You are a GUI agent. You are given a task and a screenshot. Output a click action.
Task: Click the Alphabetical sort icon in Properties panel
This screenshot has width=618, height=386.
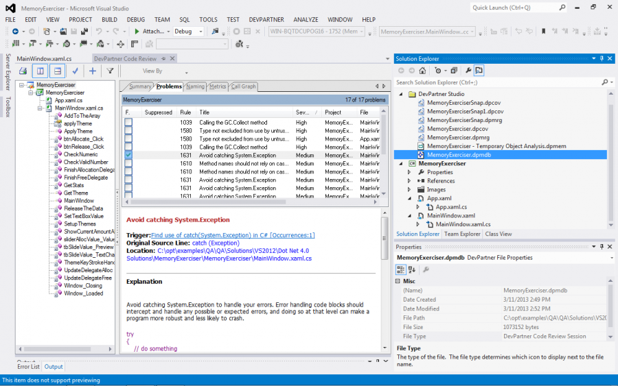click(412, 269)
